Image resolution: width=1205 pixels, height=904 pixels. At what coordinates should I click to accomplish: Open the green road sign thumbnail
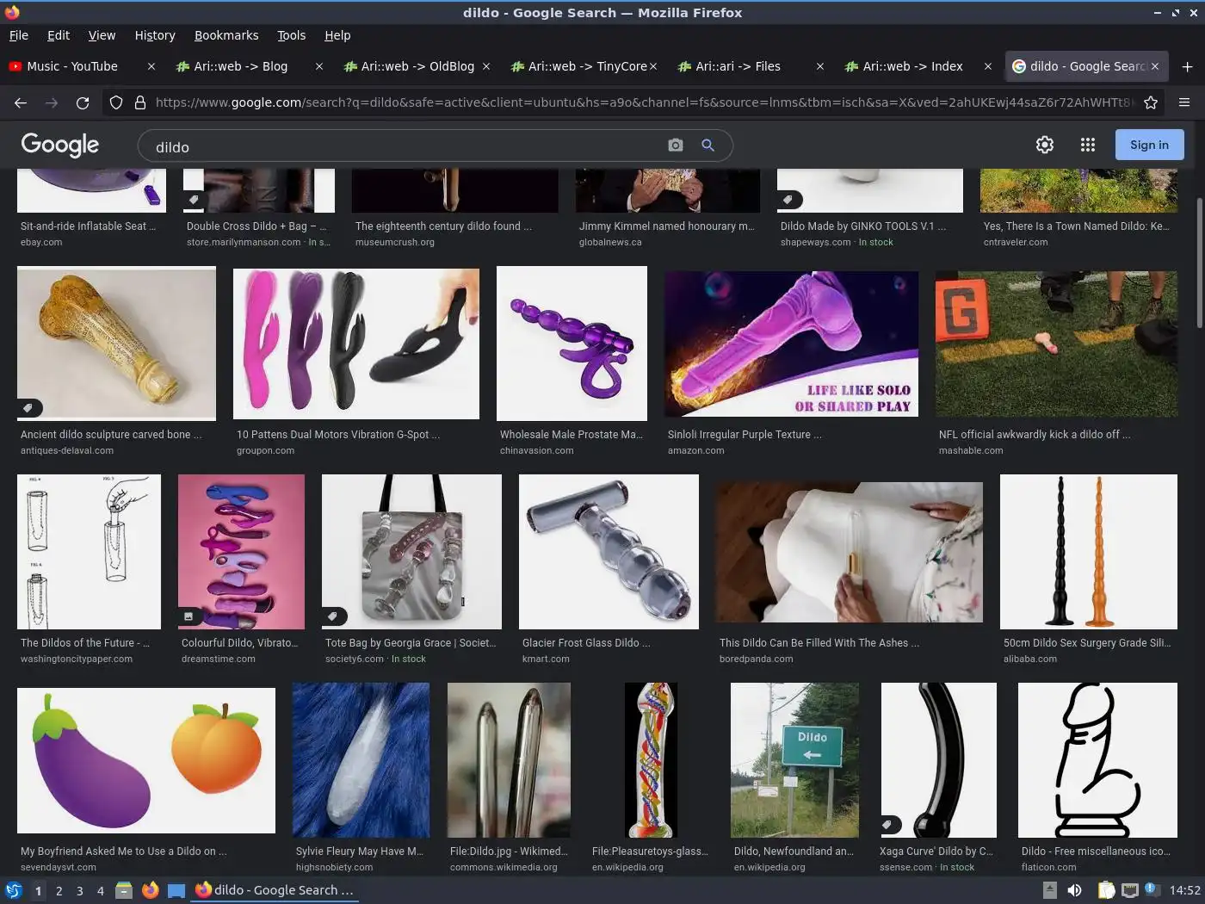(794, 760)
